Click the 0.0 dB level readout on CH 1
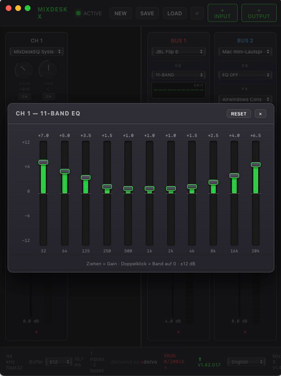This screenshot has height=376, width=281. tap(31, 321)
